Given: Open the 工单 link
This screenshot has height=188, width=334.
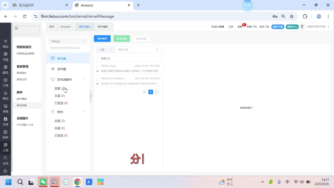Looking at the screenshot, I should (x=231, y=27).
